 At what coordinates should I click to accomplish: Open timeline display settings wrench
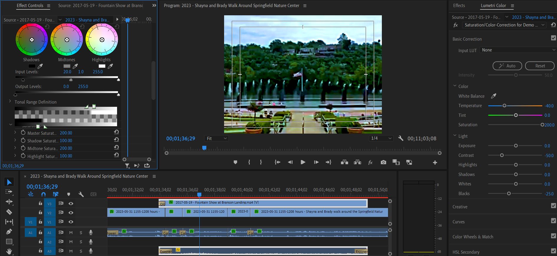pos(81,194)
